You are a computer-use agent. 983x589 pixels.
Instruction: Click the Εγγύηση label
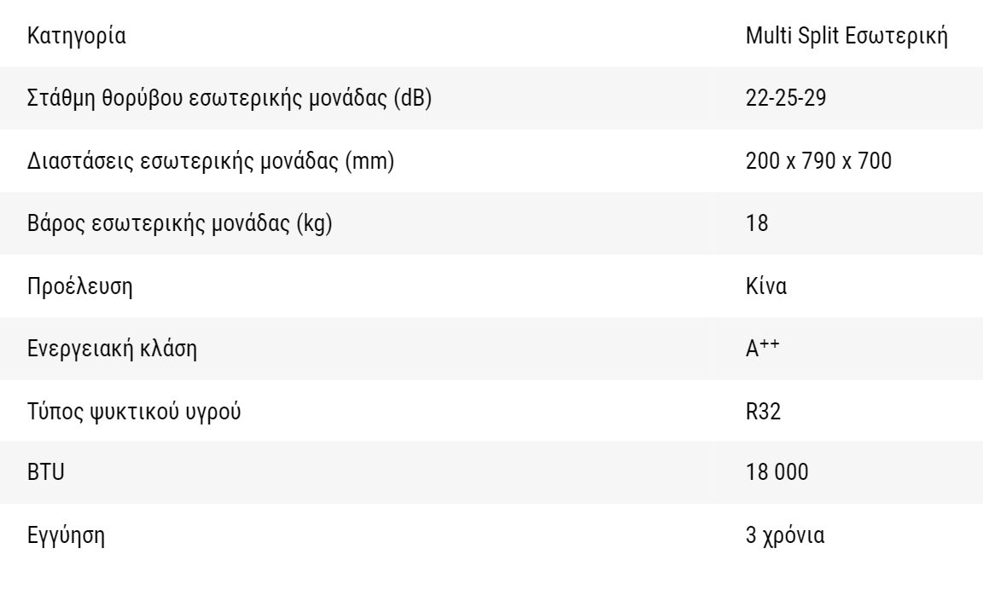coord(66,536)
